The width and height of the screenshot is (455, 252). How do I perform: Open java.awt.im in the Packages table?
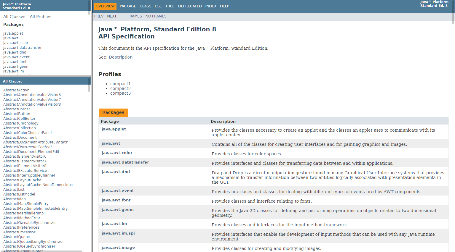click(x=114, y=224)
